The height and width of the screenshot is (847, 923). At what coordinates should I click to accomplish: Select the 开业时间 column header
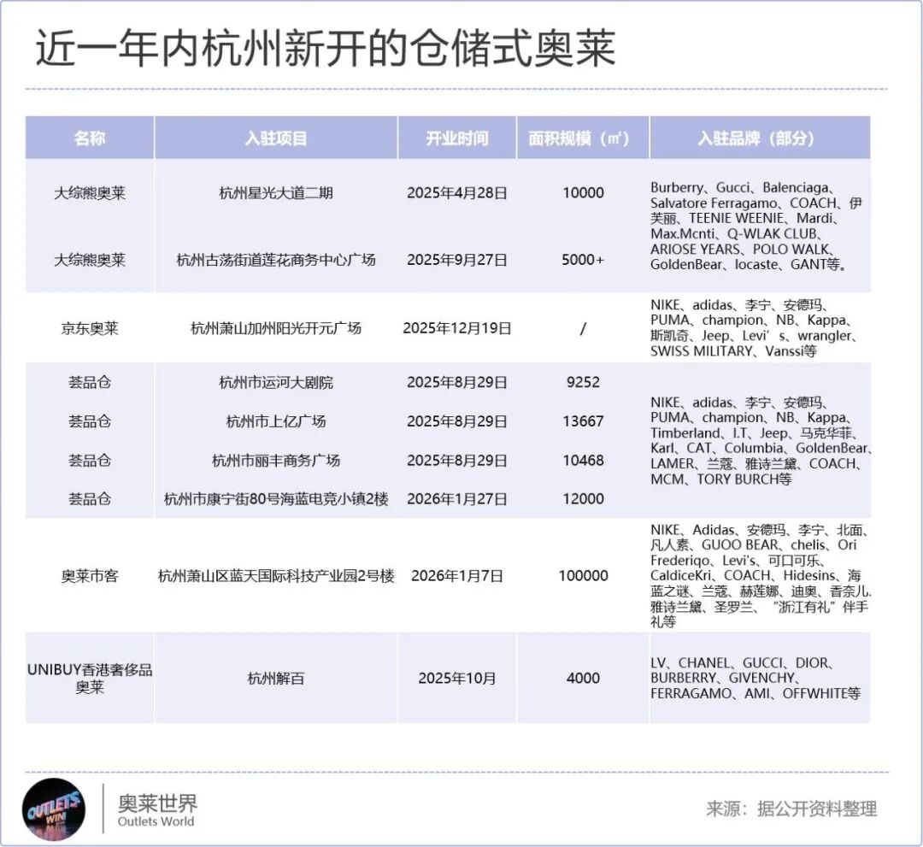(457, 138)
